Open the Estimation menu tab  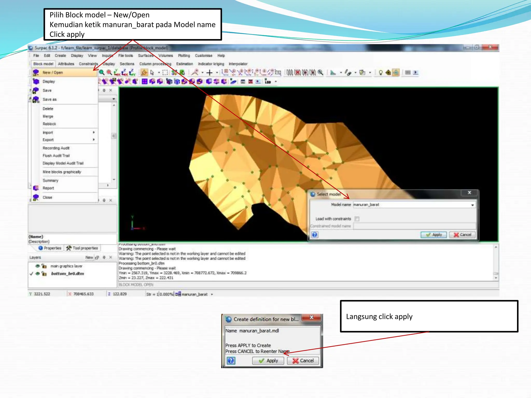184,64
